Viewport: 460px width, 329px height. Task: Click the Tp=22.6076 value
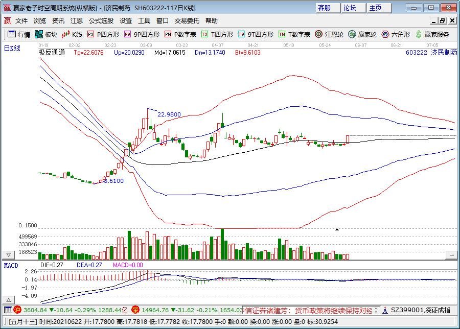point(88,53)
